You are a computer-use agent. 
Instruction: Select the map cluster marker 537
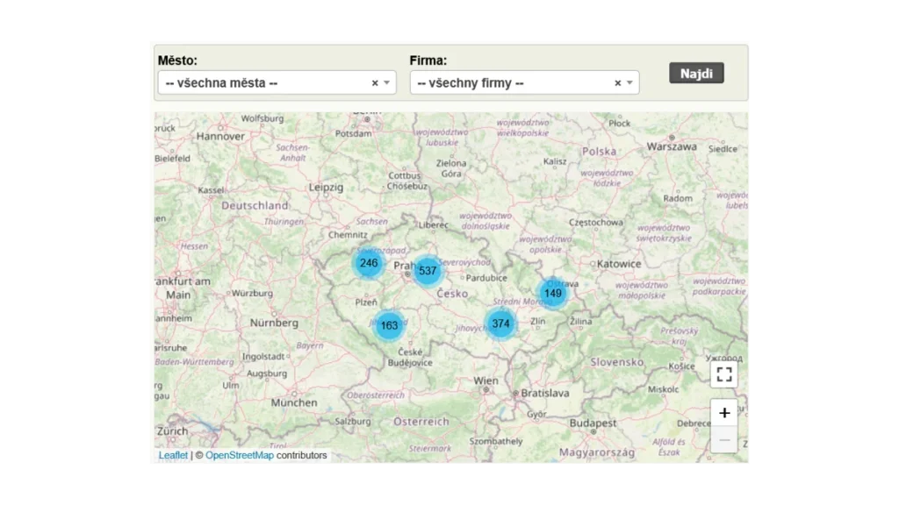[428, 271]
